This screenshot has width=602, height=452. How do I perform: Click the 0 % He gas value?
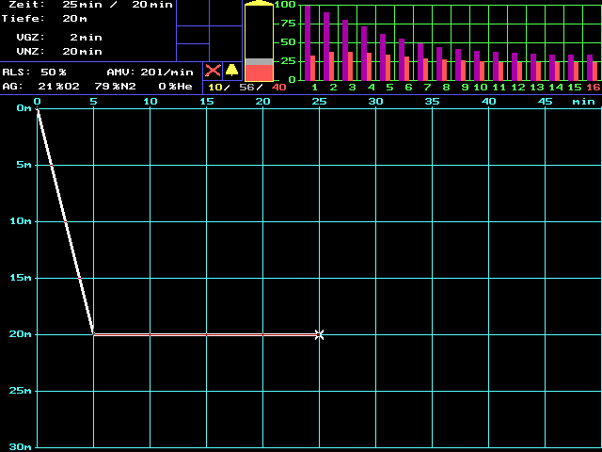pos(175,86)
